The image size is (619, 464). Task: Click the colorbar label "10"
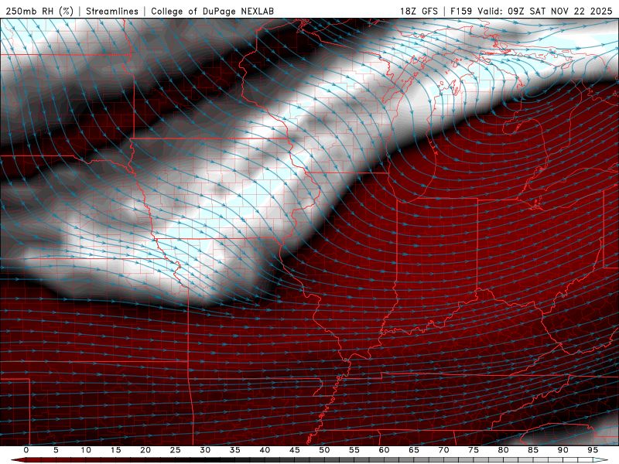pyautogui.click(x=86, y=450)
